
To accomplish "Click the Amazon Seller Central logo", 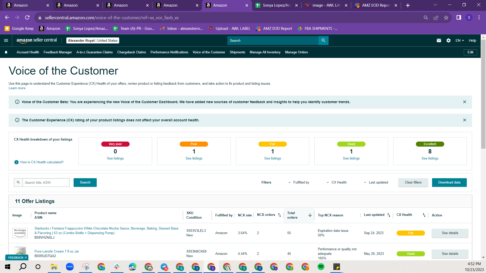I will coord(37,40).
